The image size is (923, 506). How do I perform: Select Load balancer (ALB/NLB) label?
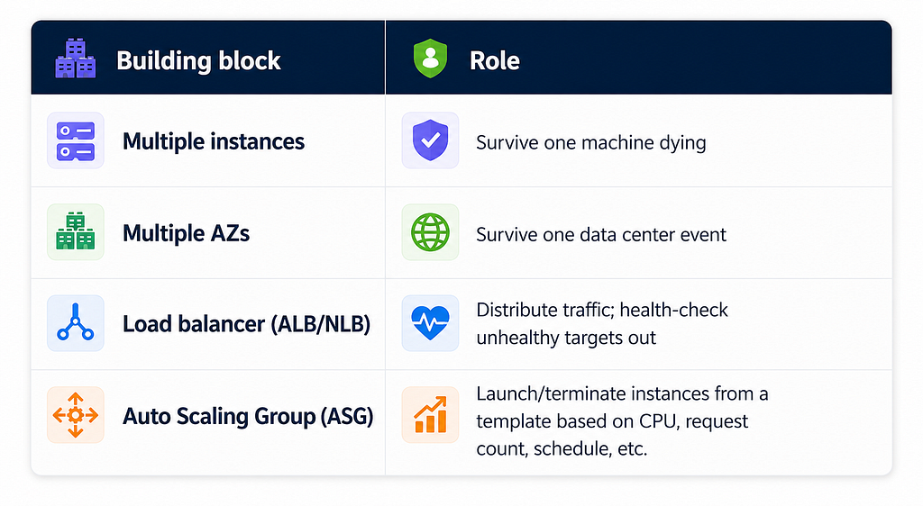coord(247,324)
